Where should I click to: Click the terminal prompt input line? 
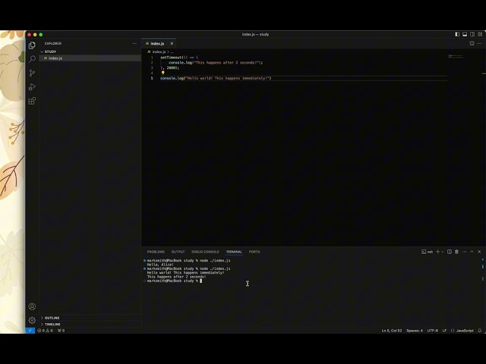pos(175,281)
